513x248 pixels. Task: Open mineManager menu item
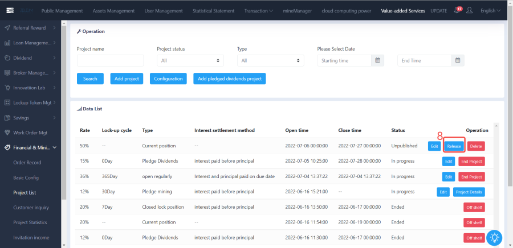click(x=298, y=11)
